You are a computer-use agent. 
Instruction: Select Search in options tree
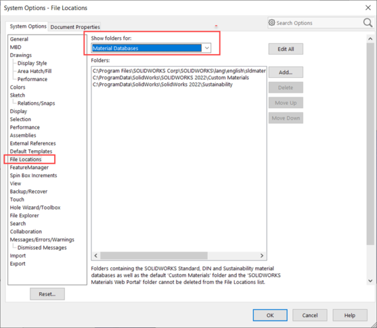(18, 224)
